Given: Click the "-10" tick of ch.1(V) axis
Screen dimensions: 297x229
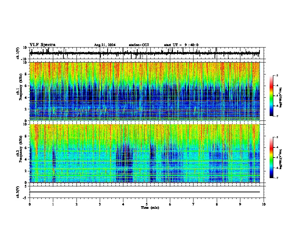Looking at the screenshot, I should pos(24,59).
